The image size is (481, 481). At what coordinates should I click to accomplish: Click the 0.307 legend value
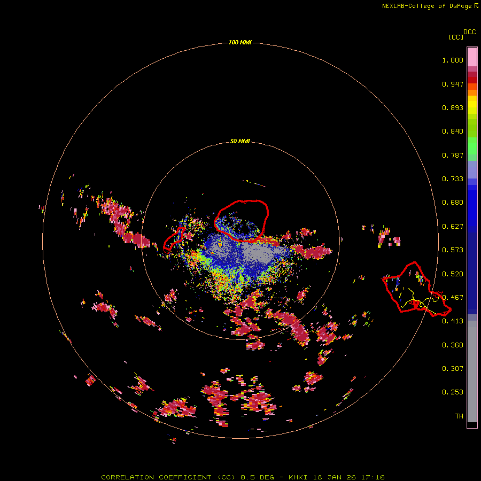[453, 369]
